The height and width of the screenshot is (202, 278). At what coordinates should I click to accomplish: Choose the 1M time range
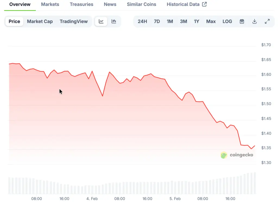pos(170,21)
